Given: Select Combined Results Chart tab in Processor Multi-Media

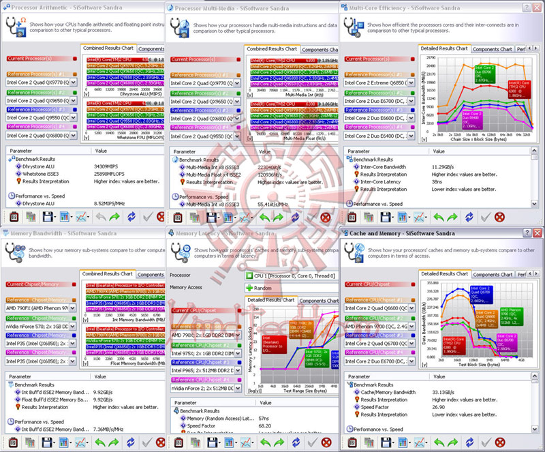Looking at the screenshot, I should pyautogui.click(x=272, y=49).
